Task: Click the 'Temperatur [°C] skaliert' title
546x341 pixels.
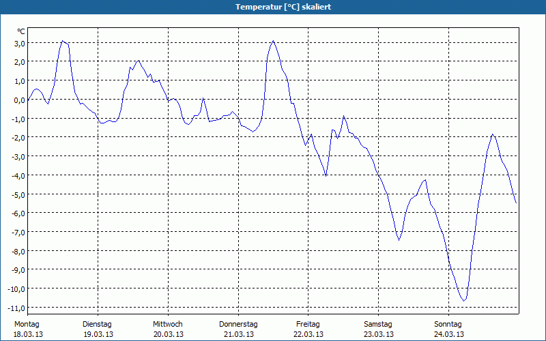Action: tap(283, 7)
